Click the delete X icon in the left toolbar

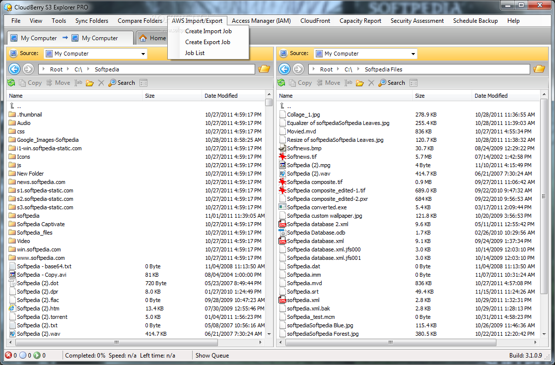(101, 83)
